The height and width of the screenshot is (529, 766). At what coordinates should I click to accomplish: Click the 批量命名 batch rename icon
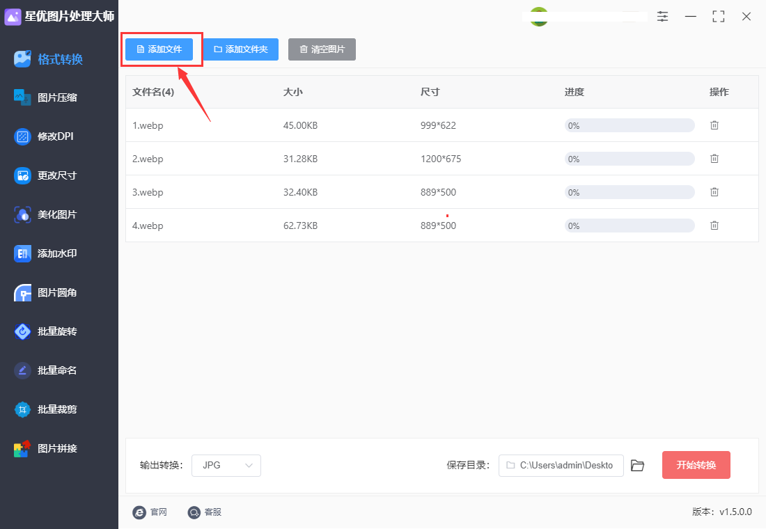(x=22, y=371)
